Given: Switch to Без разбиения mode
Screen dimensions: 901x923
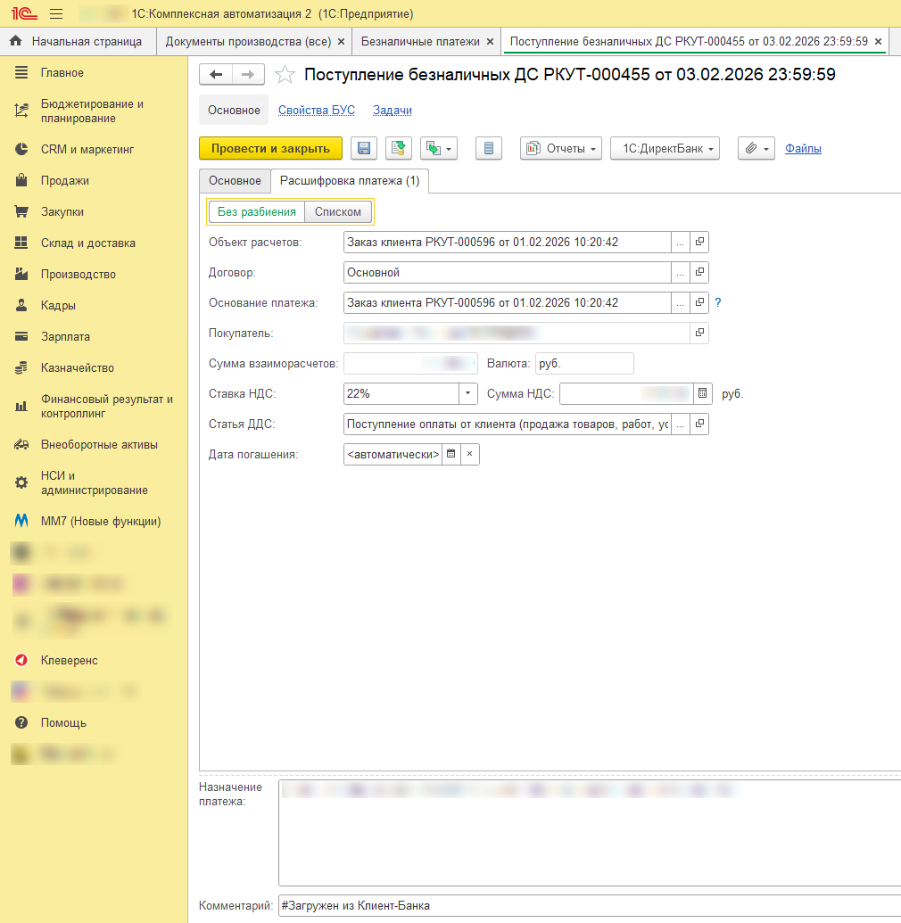Looking at the screenshot, I should [257, 212].
